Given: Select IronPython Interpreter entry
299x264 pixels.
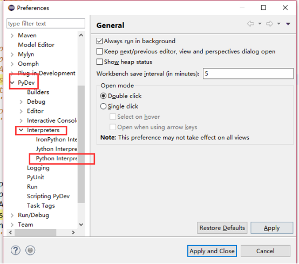Looking at the screenshot, I should [x=57, y=139].
